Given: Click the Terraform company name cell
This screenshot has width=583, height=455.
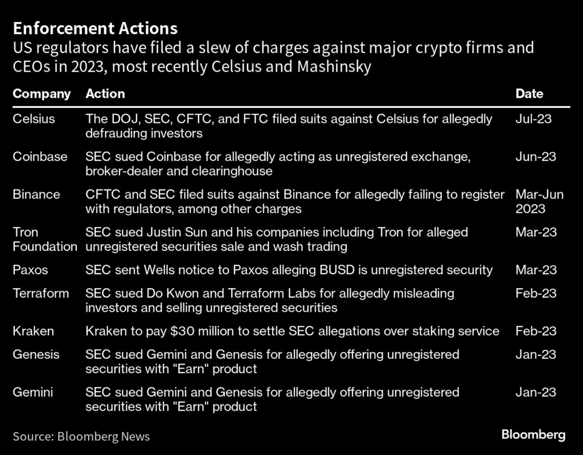Looking at the screenshot, I should click(40, 293).
